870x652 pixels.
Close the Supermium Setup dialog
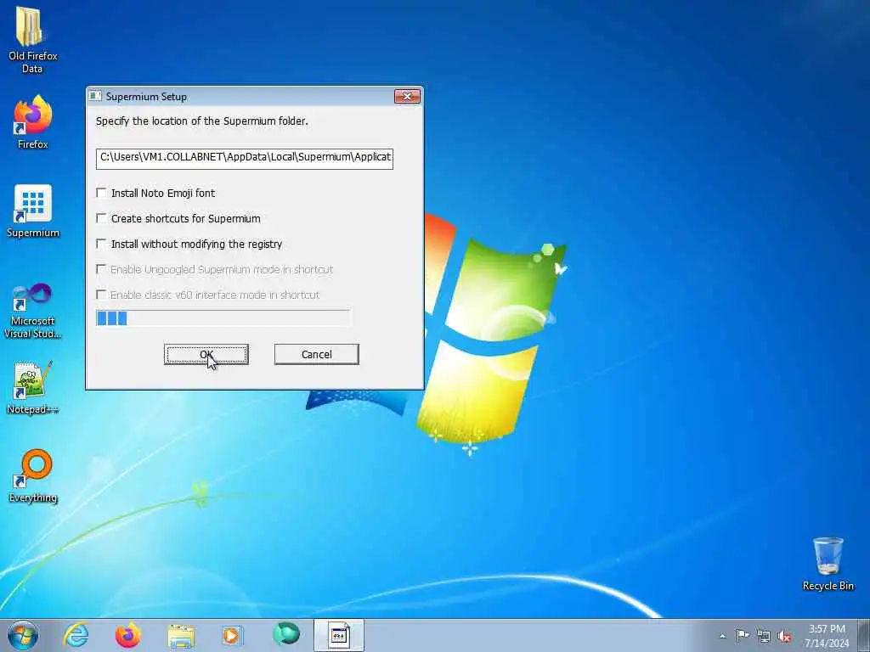(x=407, y=96)
